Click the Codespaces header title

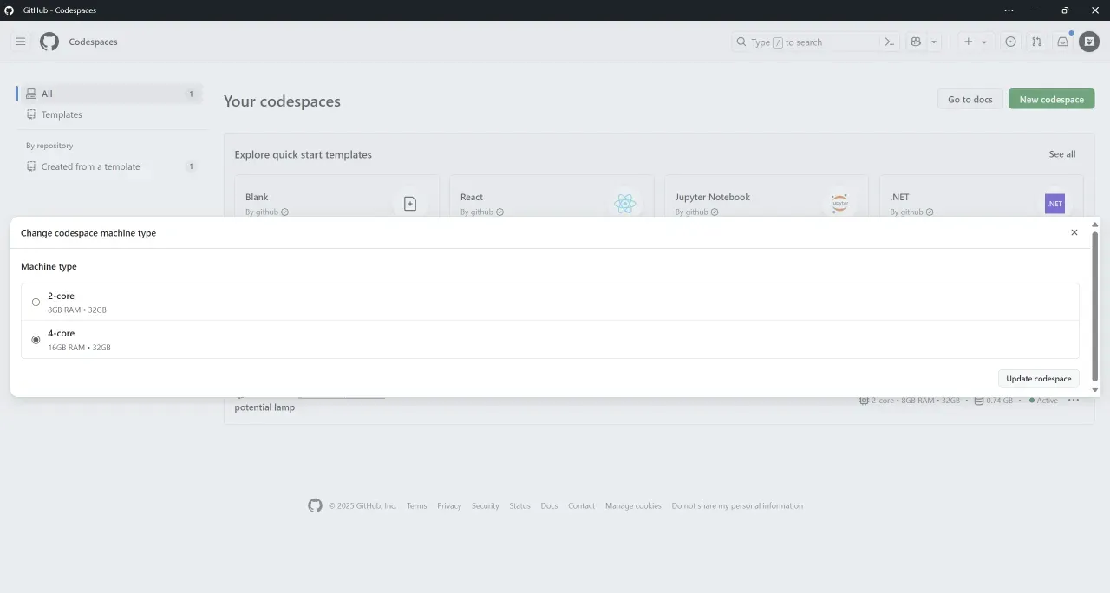pyautogui.click(x=93, y=42)
